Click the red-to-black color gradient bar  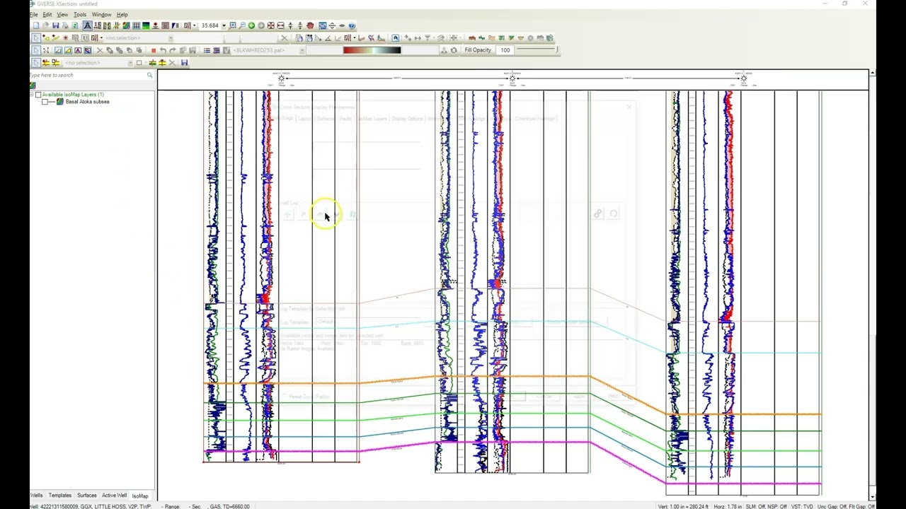pos(372,50)
